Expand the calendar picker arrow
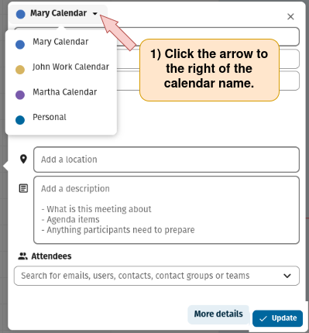 tap(95, 14)
